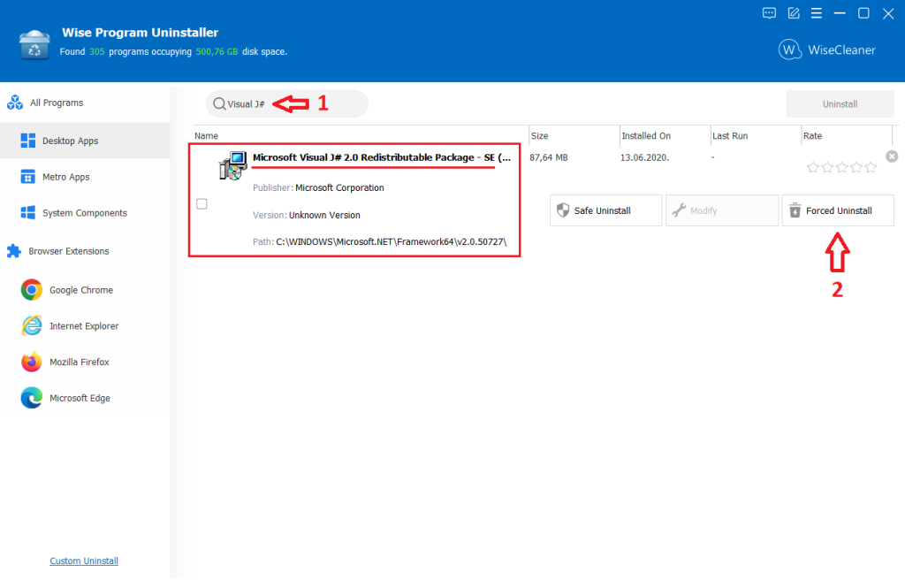Image resolution: width=905 pixels, height=580 pixels.
Task: Open the feedback chat icon in title bar
Action: click(769, 13)
